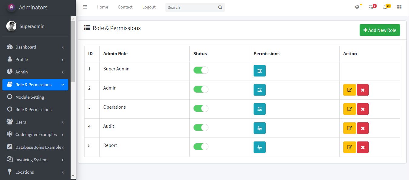Click the hamburger sidebar toggle icon
This screenshot has width=409, height=180.
pos(85,7)
